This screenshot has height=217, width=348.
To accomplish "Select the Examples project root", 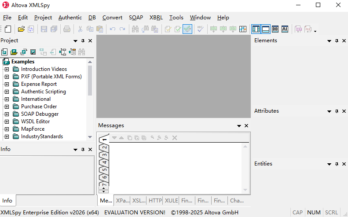I will [x=23, y=62].
